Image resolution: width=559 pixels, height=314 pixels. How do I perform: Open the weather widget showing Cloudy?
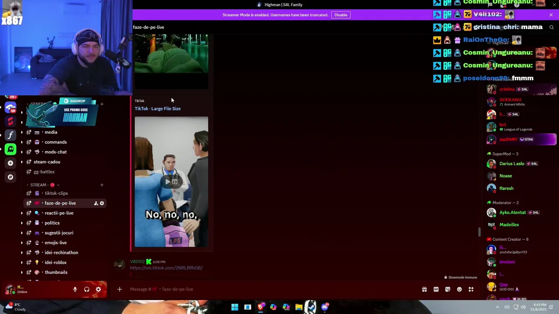[15, 307]
